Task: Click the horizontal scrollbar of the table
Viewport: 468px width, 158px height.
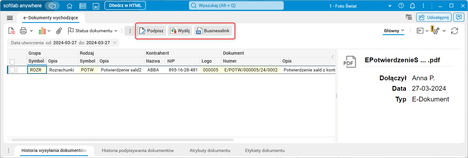Action: [x=122, y=140]
